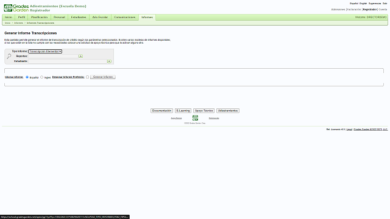
Task: Click the Adiestramientos button
Action: (228, 111)
